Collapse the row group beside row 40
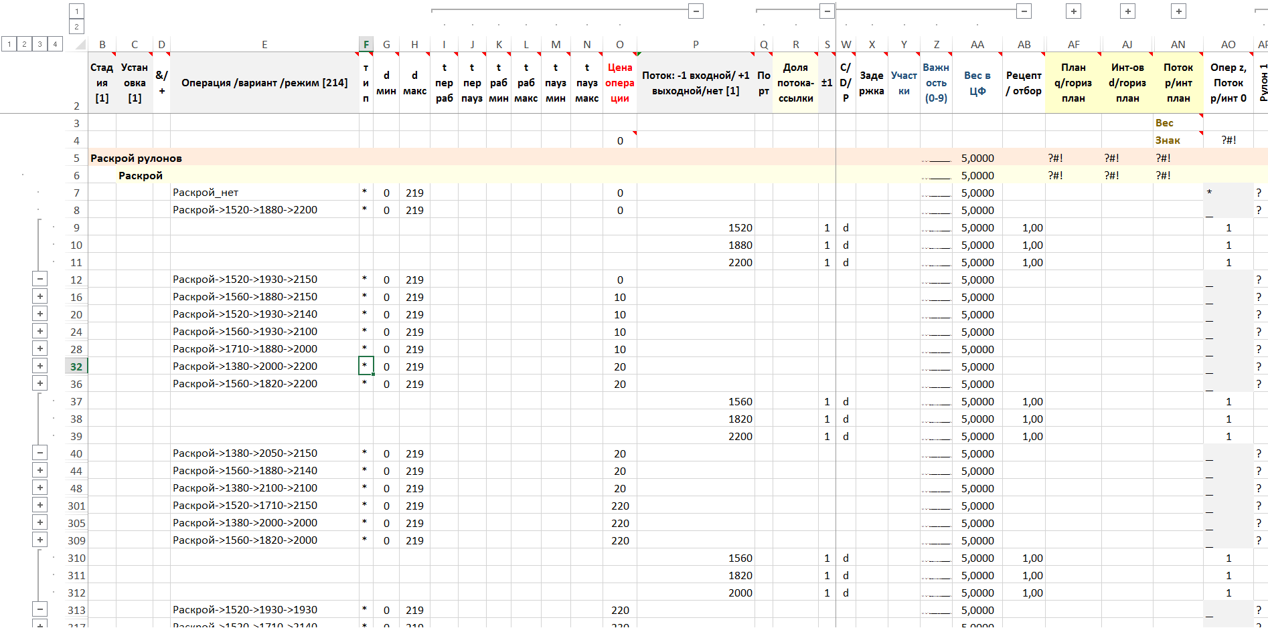The width and height of the screenshot is (1268, 628). (40, 453)
